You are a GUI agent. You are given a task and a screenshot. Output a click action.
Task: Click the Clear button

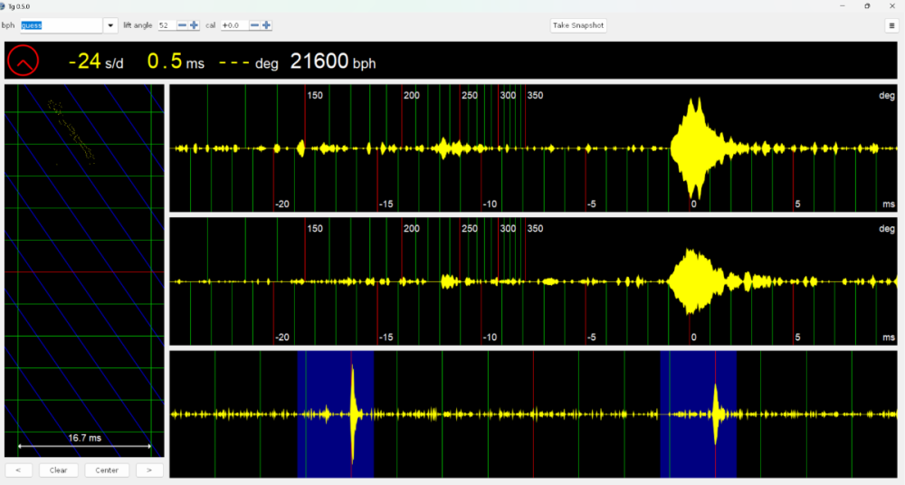(58, 470)
